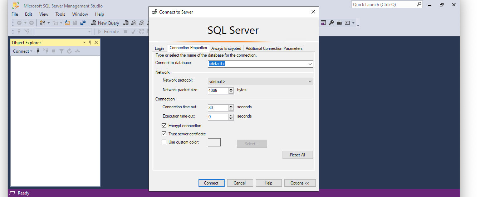This screenshot has height=197, width=480.
Task: Open the Connect to database dropdown
Action: [x=310, y=64]
